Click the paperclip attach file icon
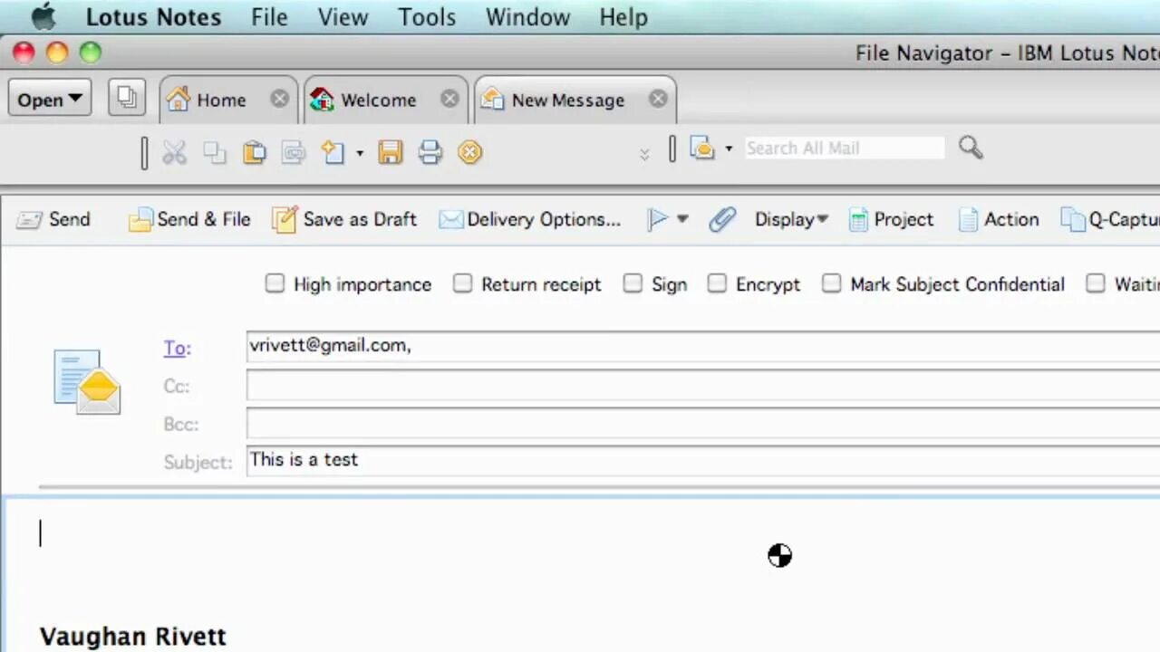Screen dimensions: 1160x652 click(x=722, y=219)
